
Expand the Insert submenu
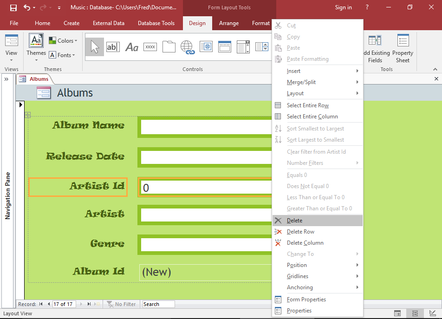pos(318,71)
